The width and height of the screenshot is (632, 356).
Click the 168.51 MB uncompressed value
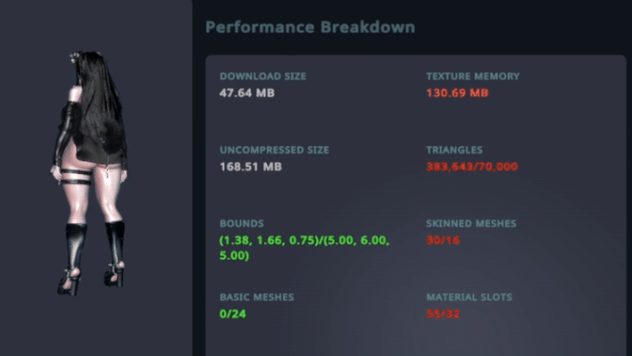tap(250, 167)
